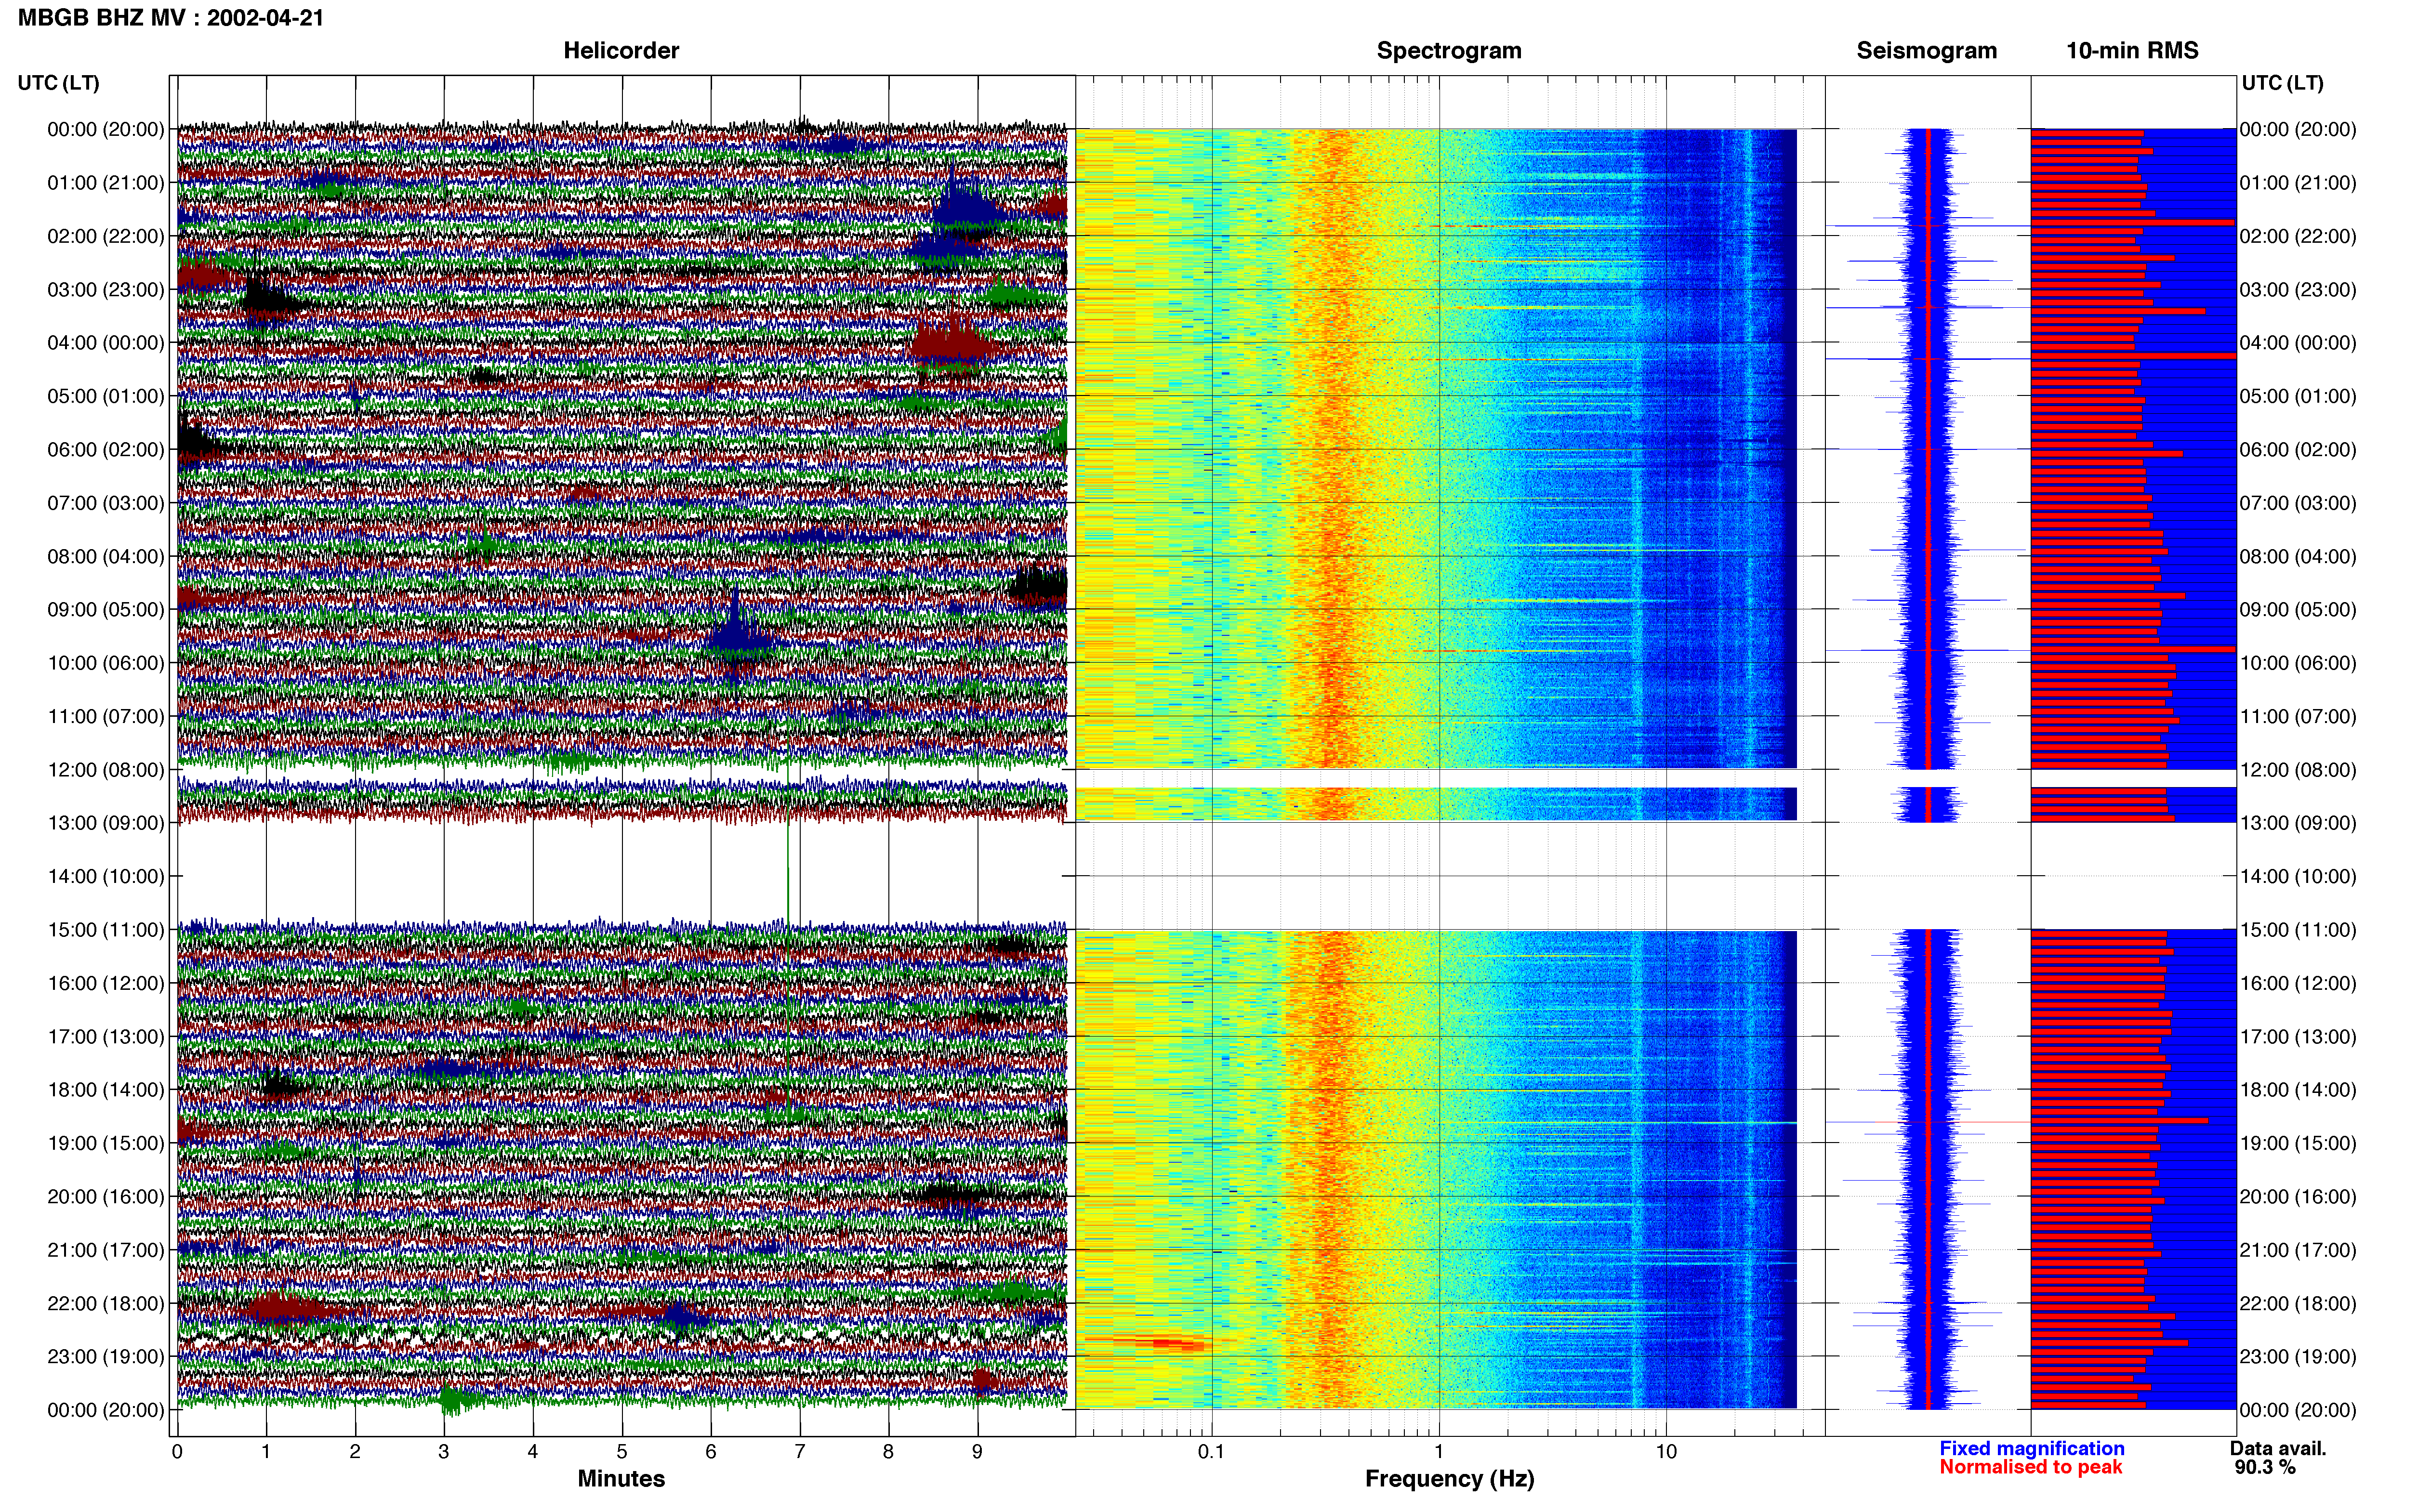Image resolution: width=2418 pixels, height=1512 pixels.
Task: Click the 'Spectrogram' panel heading
Action: (1449, 51)
